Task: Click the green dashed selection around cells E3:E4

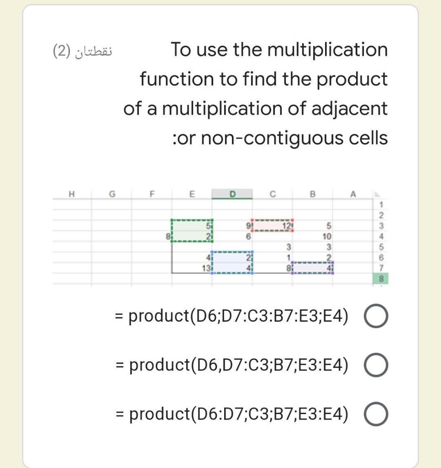Action: [x=192, y=230]
